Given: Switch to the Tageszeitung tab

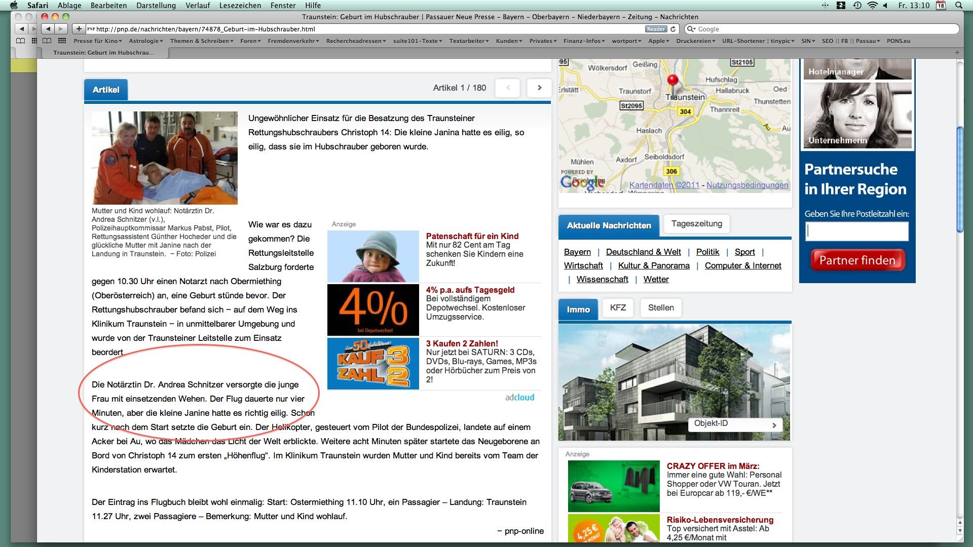Looking at the screenshot, I should pyautogui.click(x=696, y=224).
